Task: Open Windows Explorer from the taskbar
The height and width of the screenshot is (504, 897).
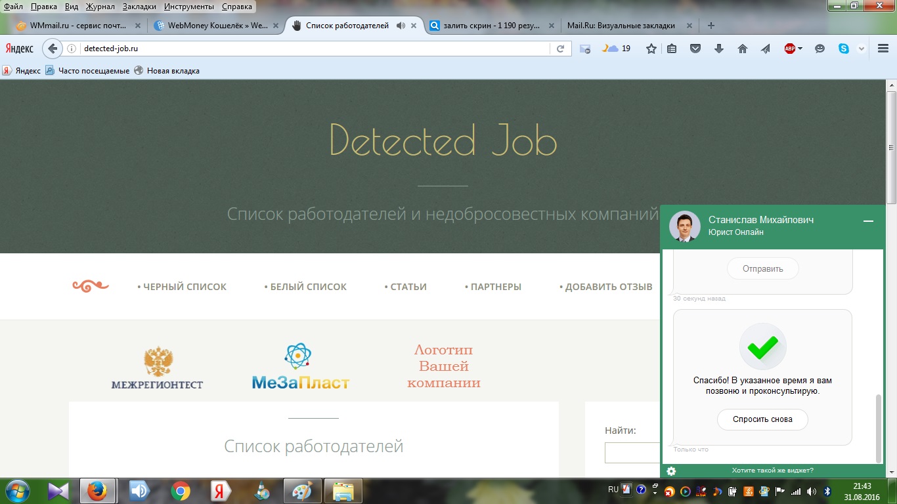Action: 343,491
